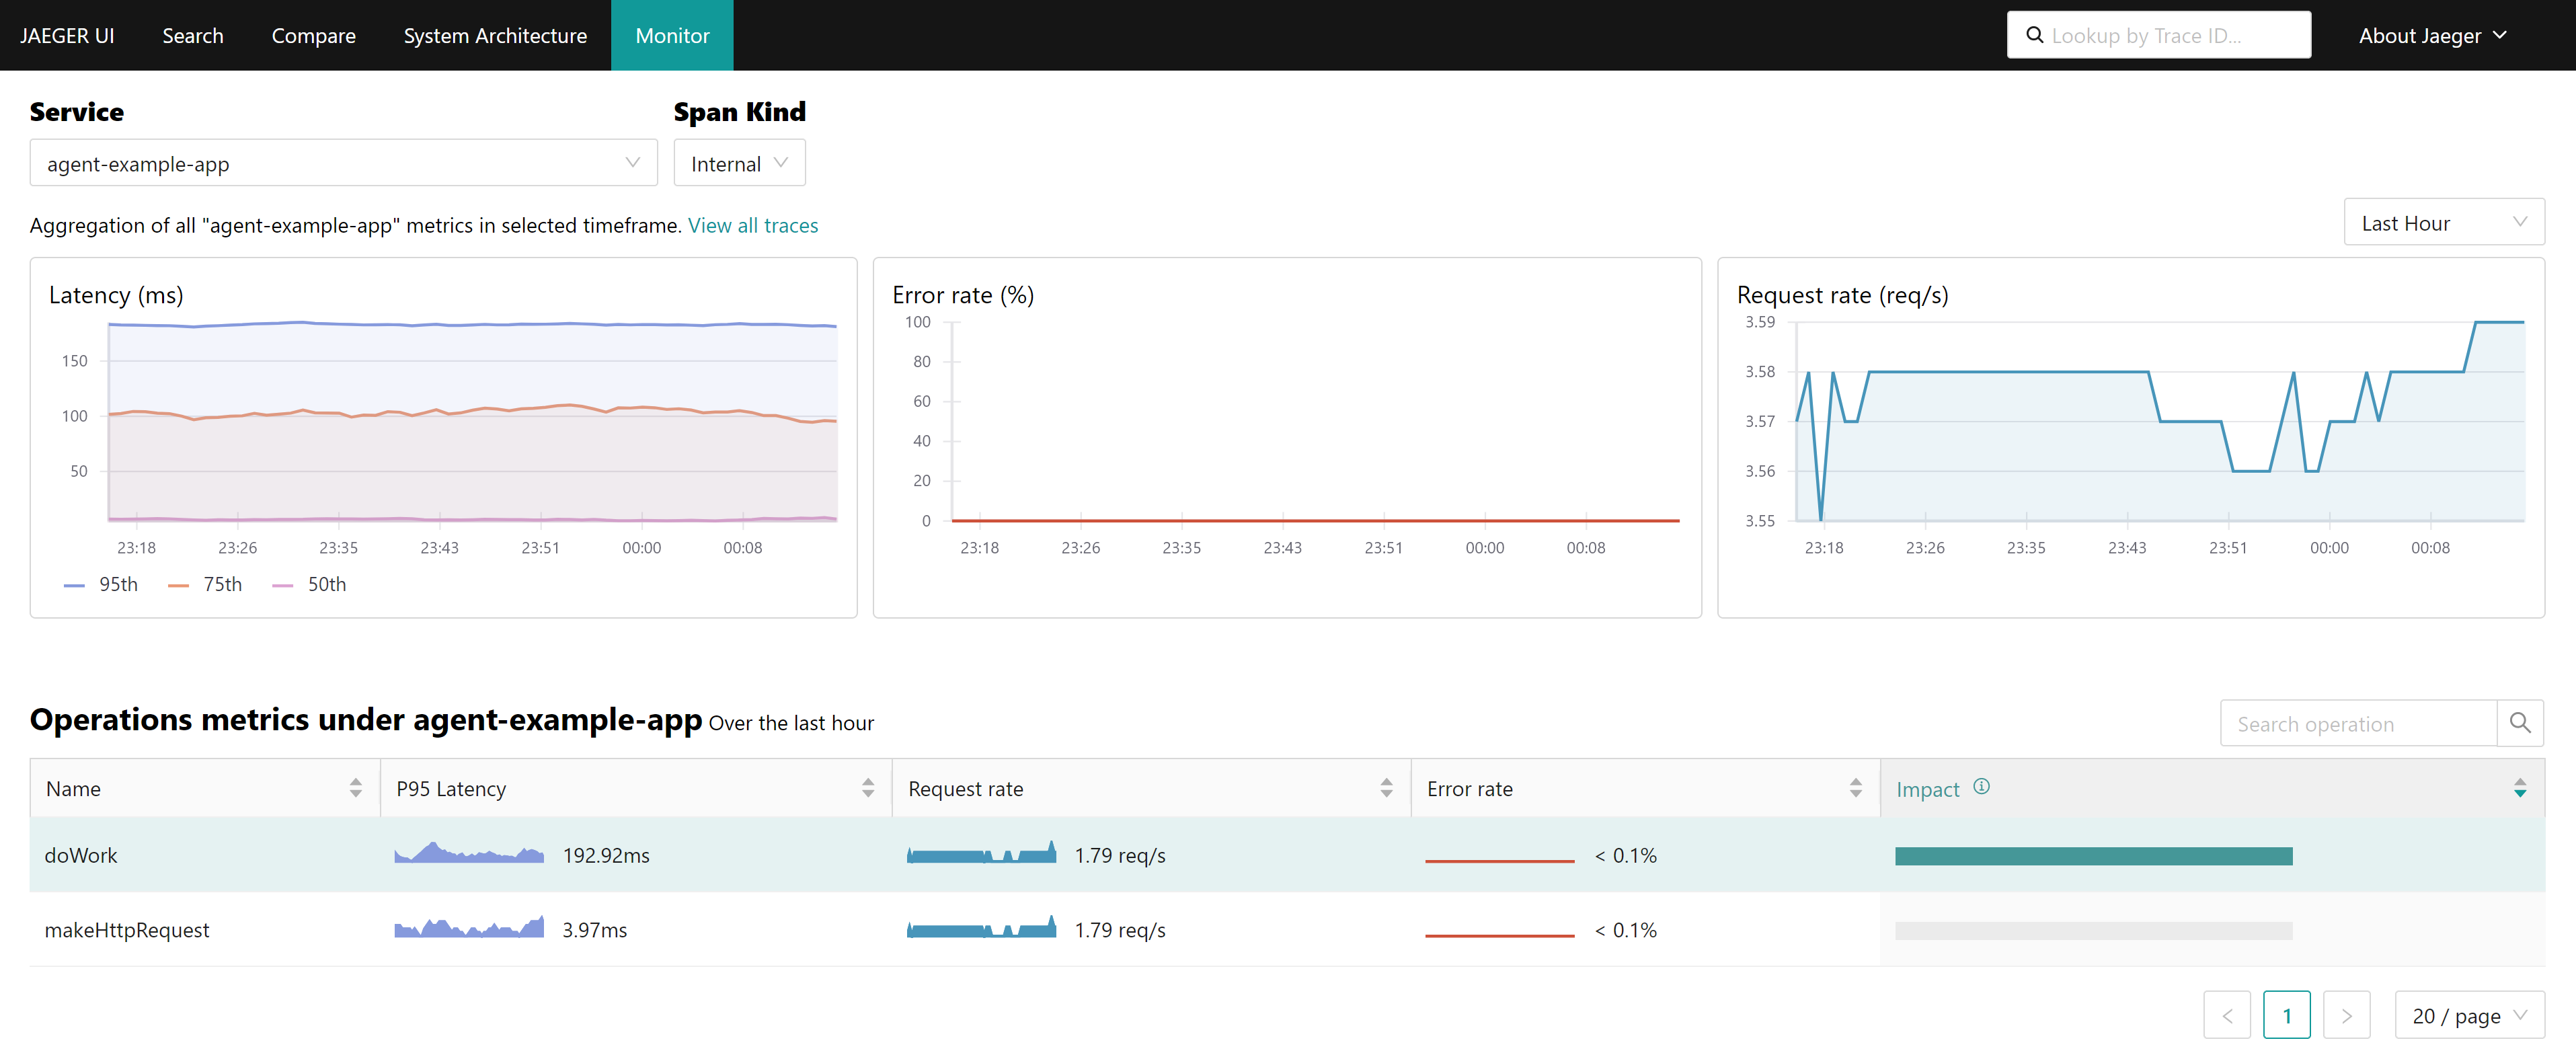
Task: Toggle the Impact column sort arrows
Action: (2519, 788)
